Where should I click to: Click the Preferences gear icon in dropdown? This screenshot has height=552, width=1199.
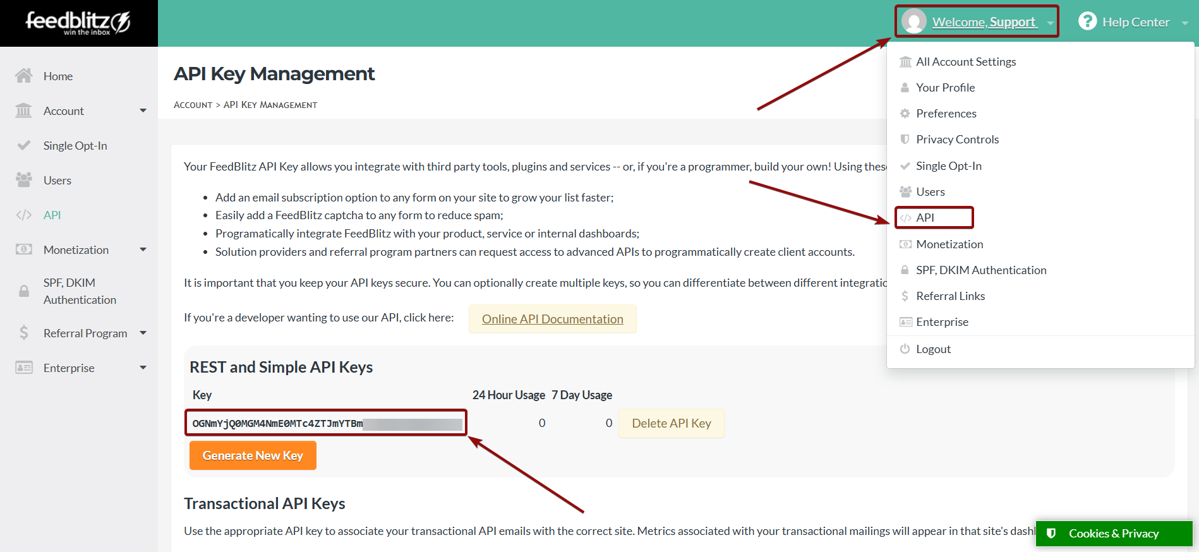905,113
